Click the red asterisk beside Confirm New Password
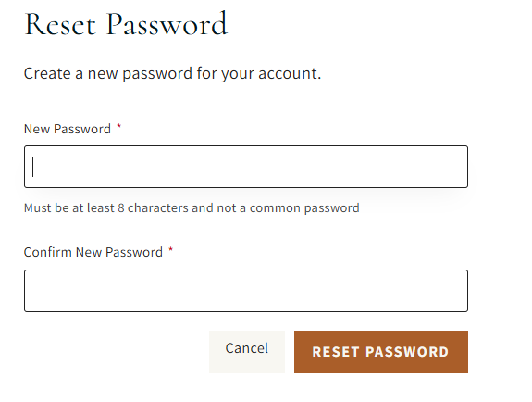532x402 pixels. click(171, 250)
